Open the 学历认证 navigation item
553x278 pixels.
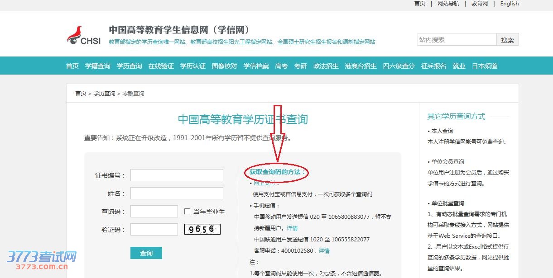pyautogui.click(x=192, y=66)
